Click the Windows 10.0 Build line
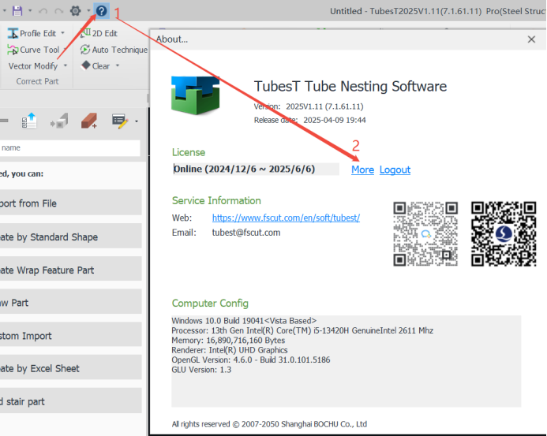The width and height of the screenshot is (547, 436). pyautogui.click(x=244, y=321)
